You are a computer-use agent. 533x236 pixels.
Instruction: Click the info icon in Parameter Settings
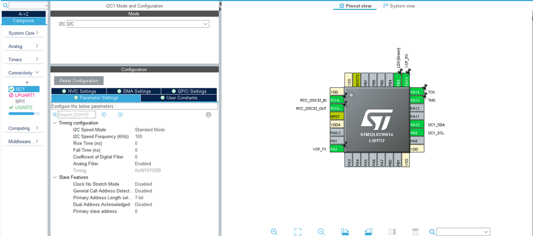pos(208,115)
